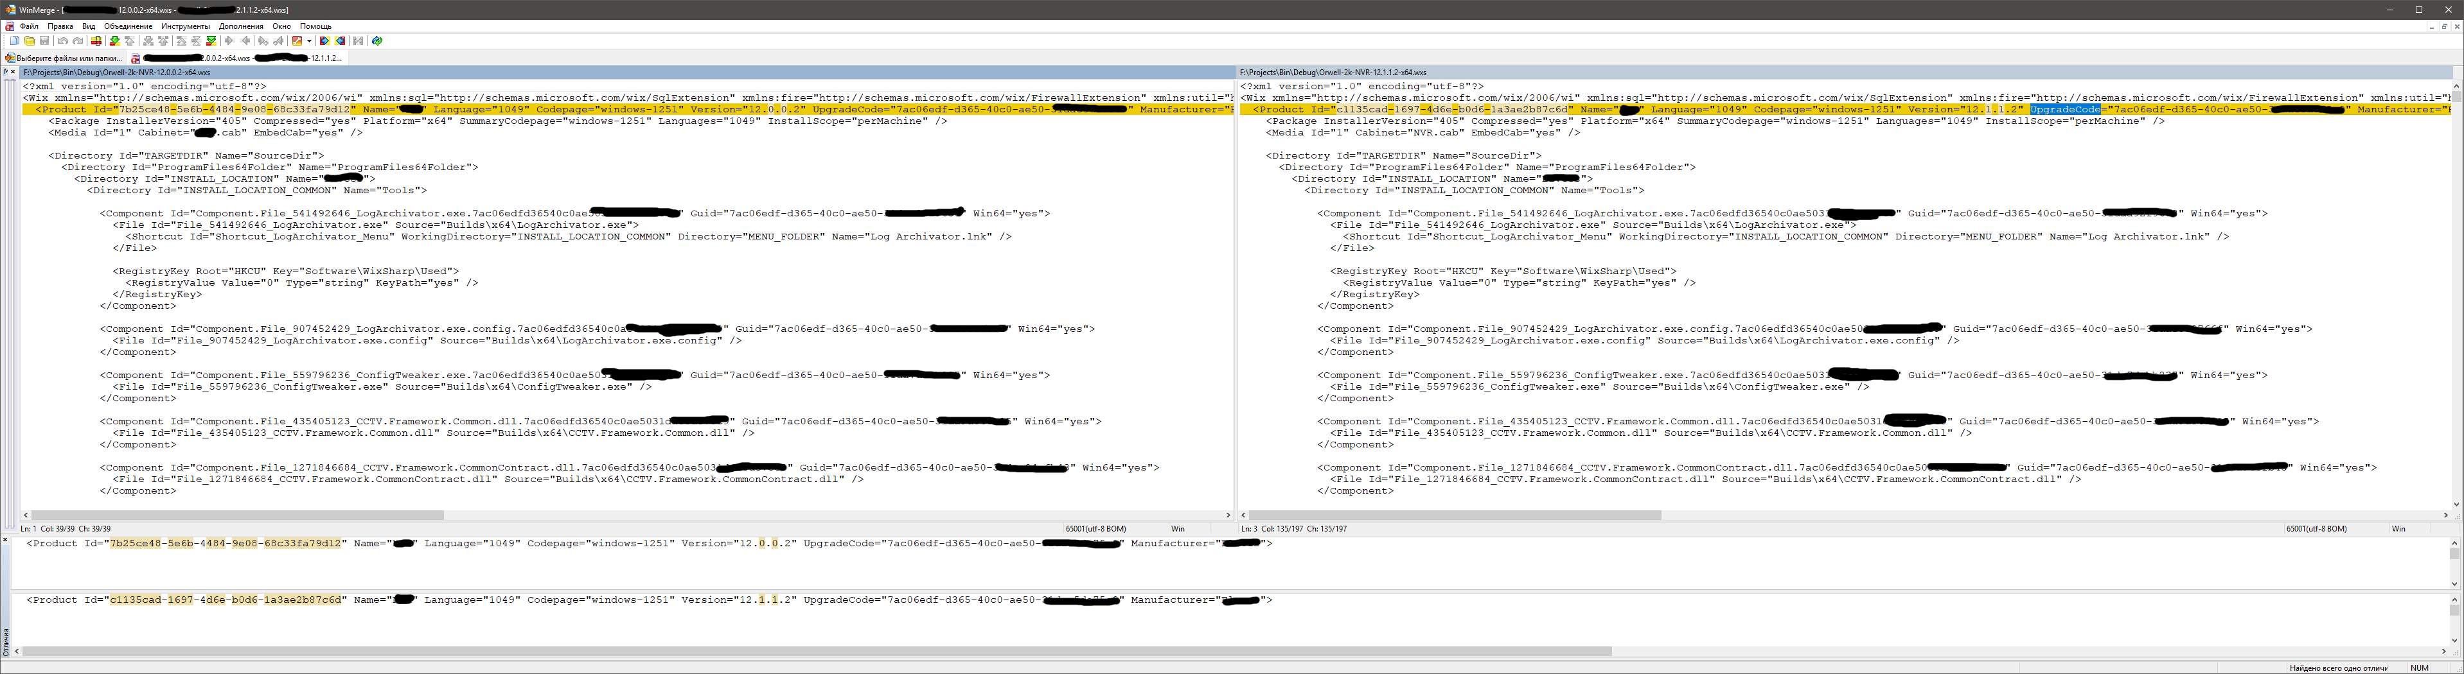Click down arrow of right pane vertical scrollbar
Viewport: 2464px width, 674px height.
tap(2458, 504)
